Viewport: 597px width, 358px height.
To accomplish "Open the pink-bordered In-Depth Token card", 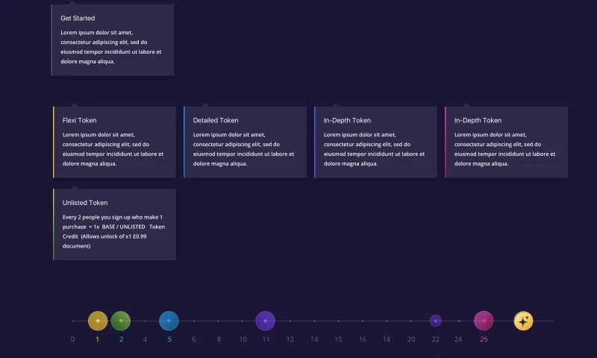I will tap(506, 142).
